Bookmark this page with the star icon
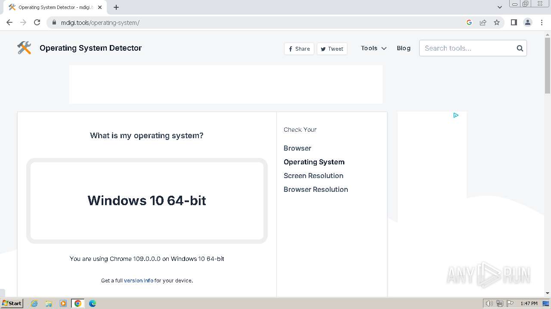Screen dimensions: 551x309 tap(497, 22)
